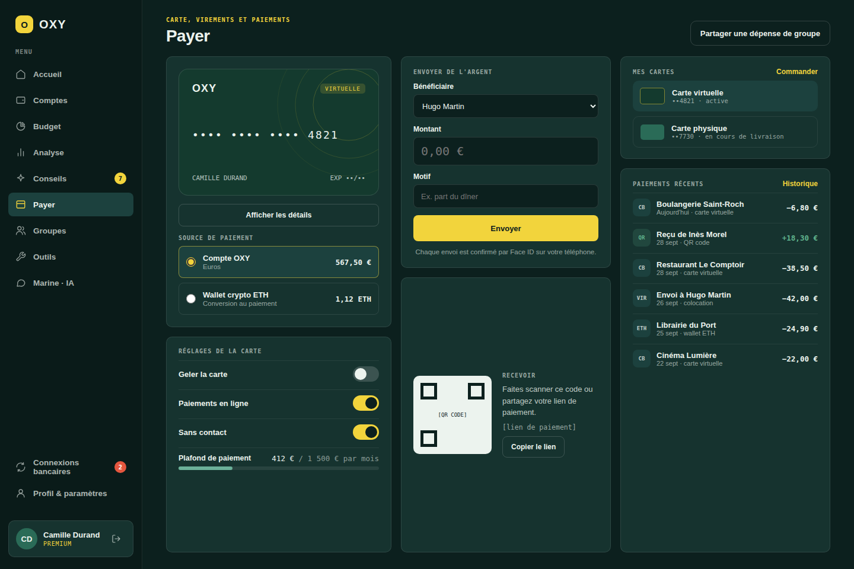This screenshot has width=854, height=569.
Task: Click the Analyse bar chart icon
Action: (x=21, y=152)
